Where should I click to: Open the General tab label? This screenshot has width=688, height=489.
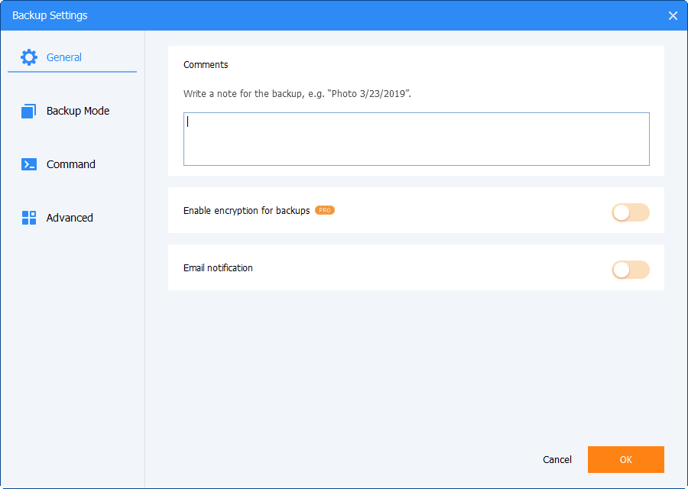64,57
